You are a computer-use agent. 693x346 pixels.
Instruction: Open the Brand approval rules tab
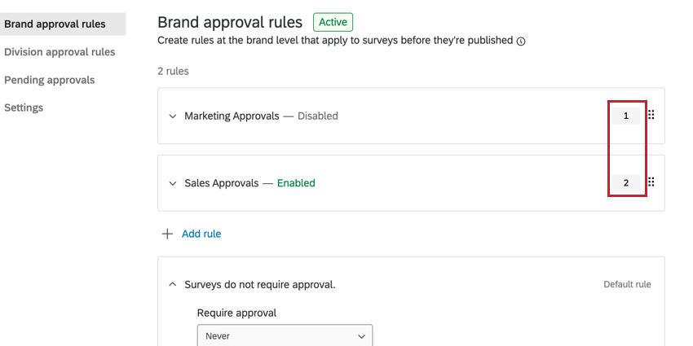tap(55, 24)
